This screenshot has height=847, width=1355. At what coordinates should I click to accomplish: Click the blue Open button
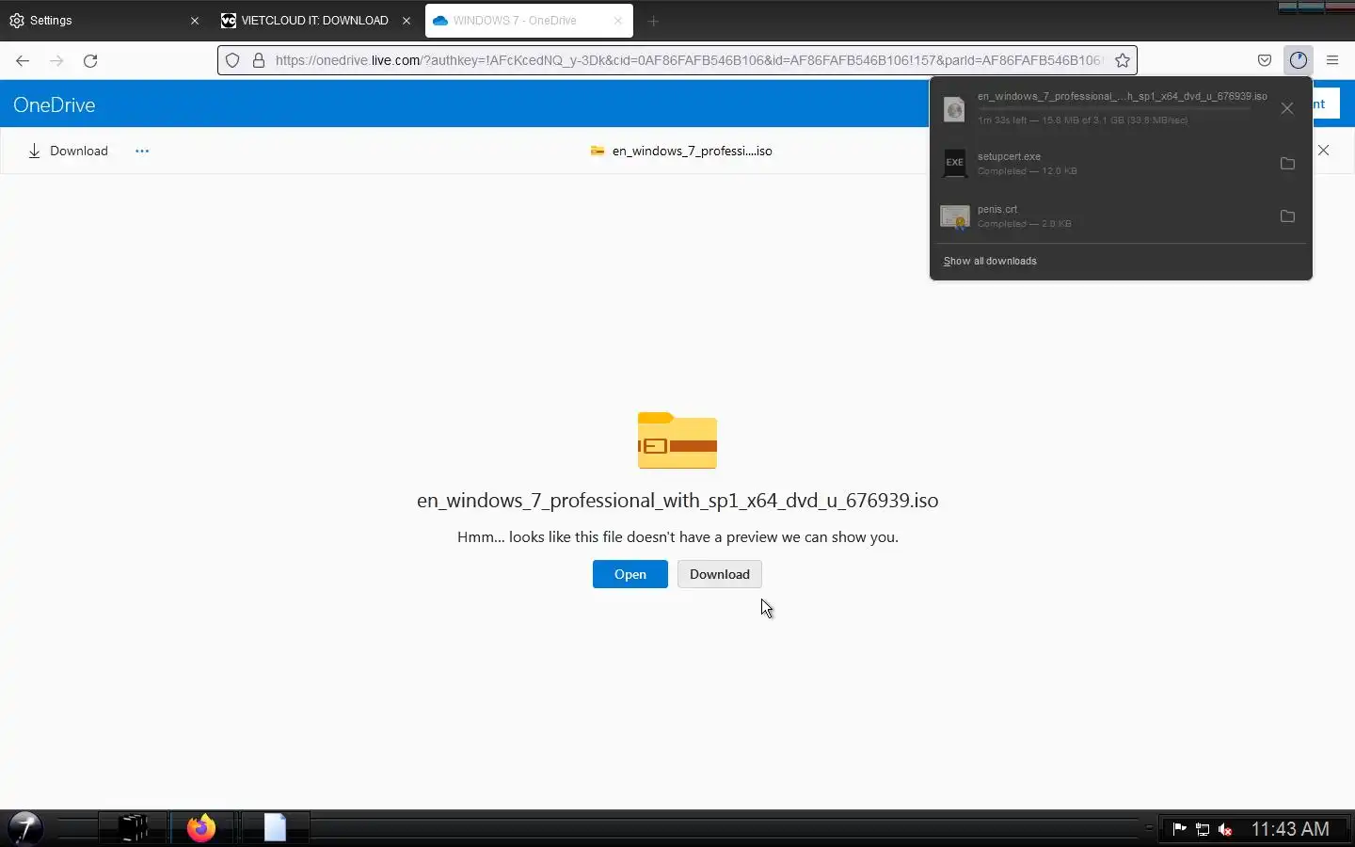point(630,574)
